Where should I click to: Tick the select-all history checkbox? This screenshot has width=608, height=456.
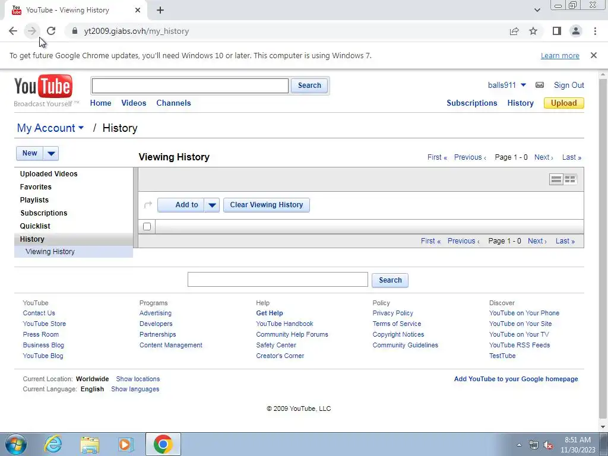coord(147,226)
